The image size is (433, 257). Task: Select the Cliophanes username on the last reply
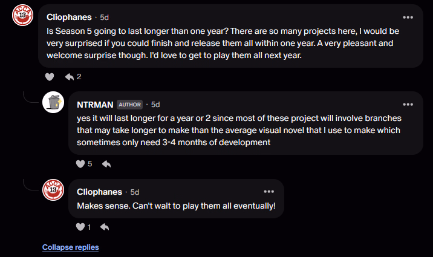coord(99,191)
